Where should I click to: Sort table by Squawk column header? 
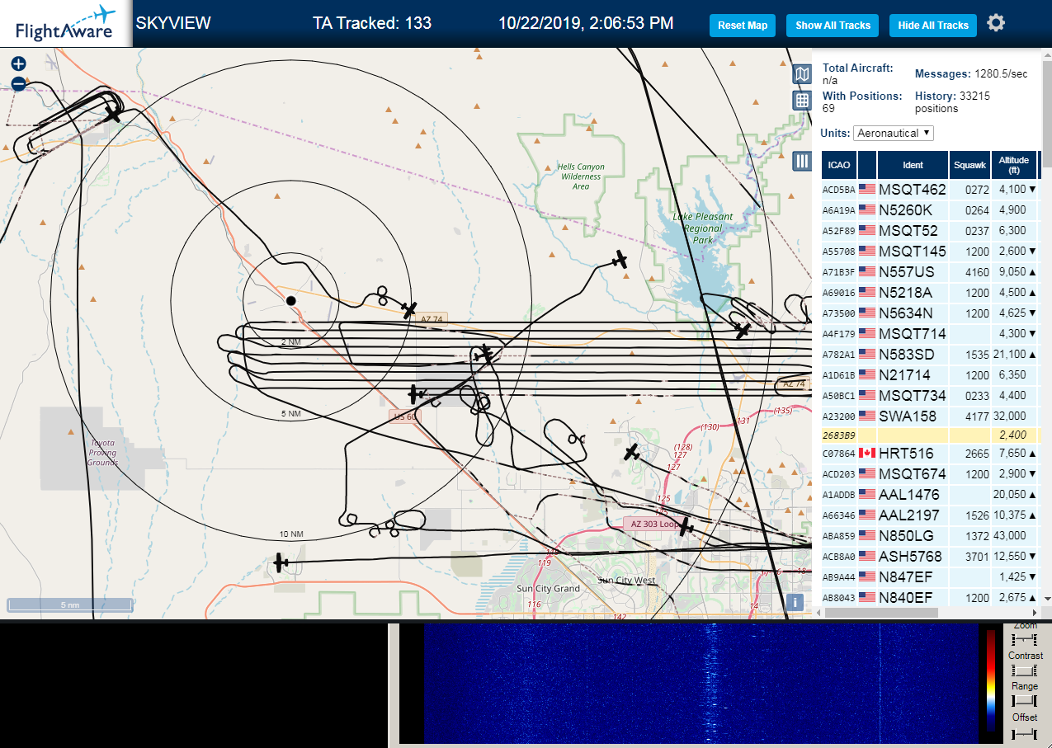tap(969, 165)
